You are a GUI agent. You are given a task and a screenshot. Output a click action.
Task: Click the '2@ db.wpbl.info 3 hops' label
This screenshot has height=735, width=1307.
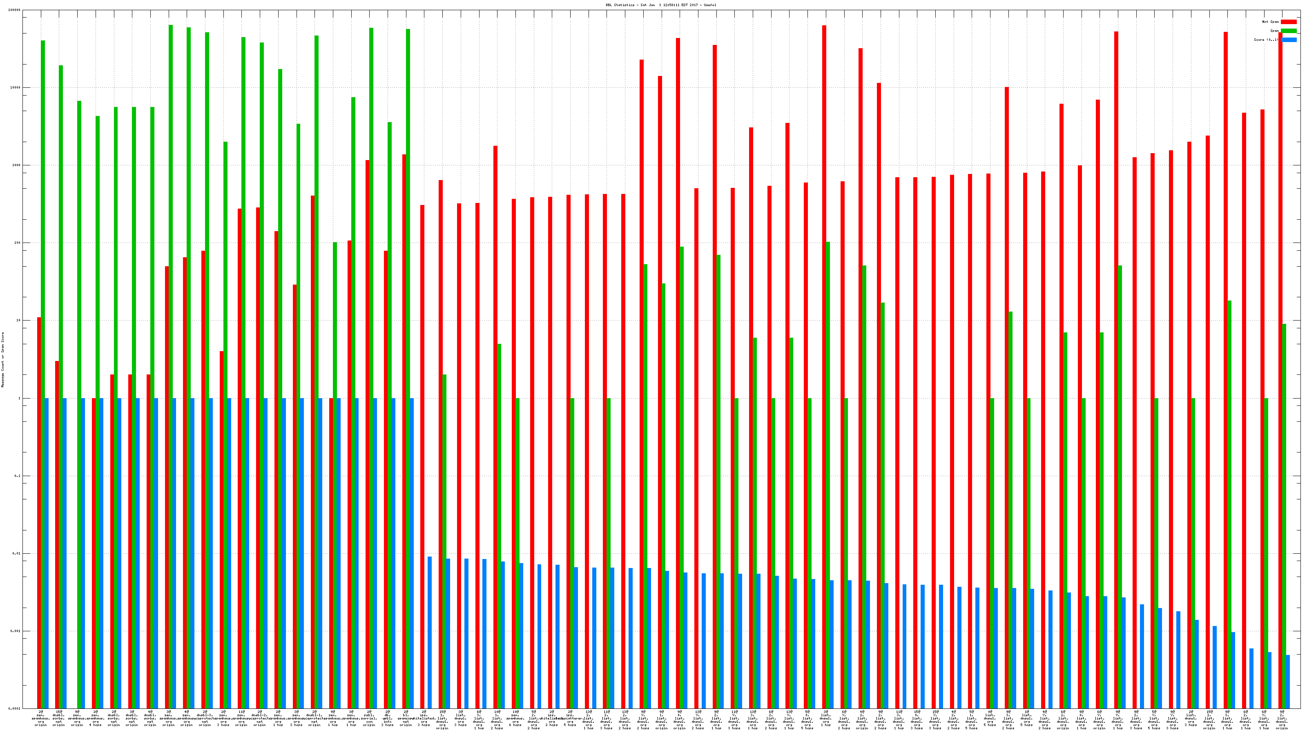coord(388,718)
